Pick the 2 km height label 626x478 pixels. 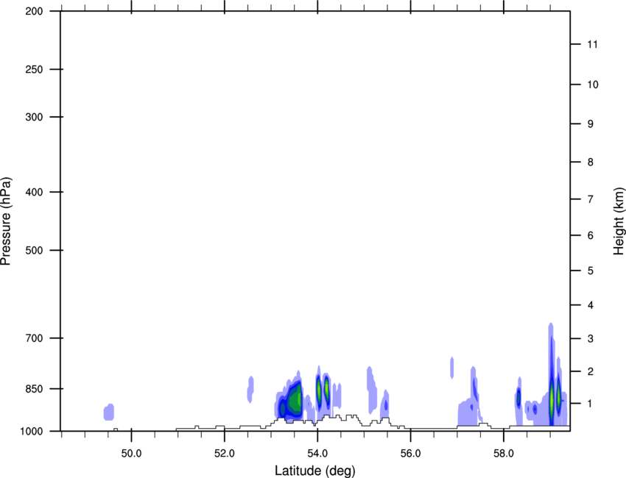click(x=591, y=371)
